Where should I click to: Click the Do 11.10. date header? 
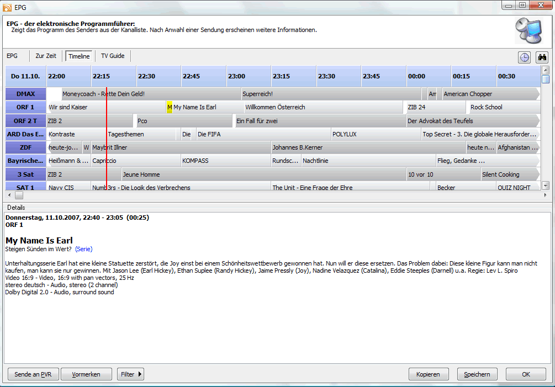tap(25, 76)
